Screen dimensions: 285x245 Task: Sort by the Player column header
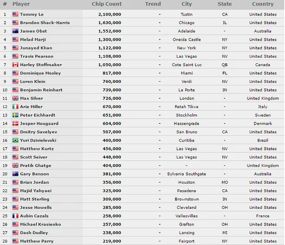[21, 4]
